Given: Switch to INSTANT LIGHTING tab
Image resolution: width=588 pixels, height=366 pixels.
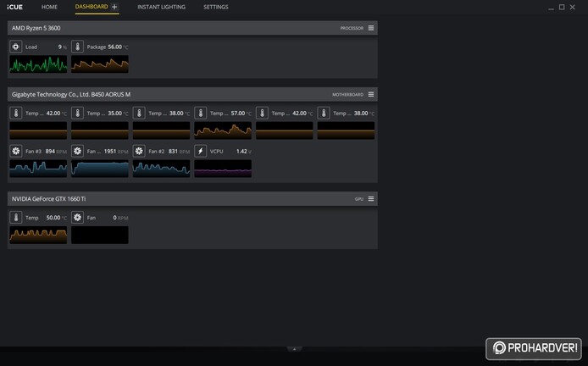Looking at the screenshot, I should click(161, 7).
